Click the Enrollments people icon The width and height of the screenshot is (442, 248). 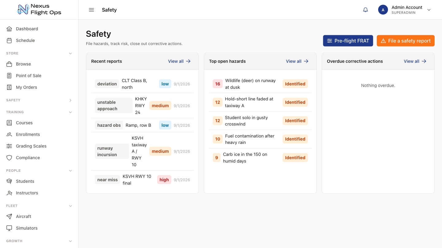coord(9,134)
